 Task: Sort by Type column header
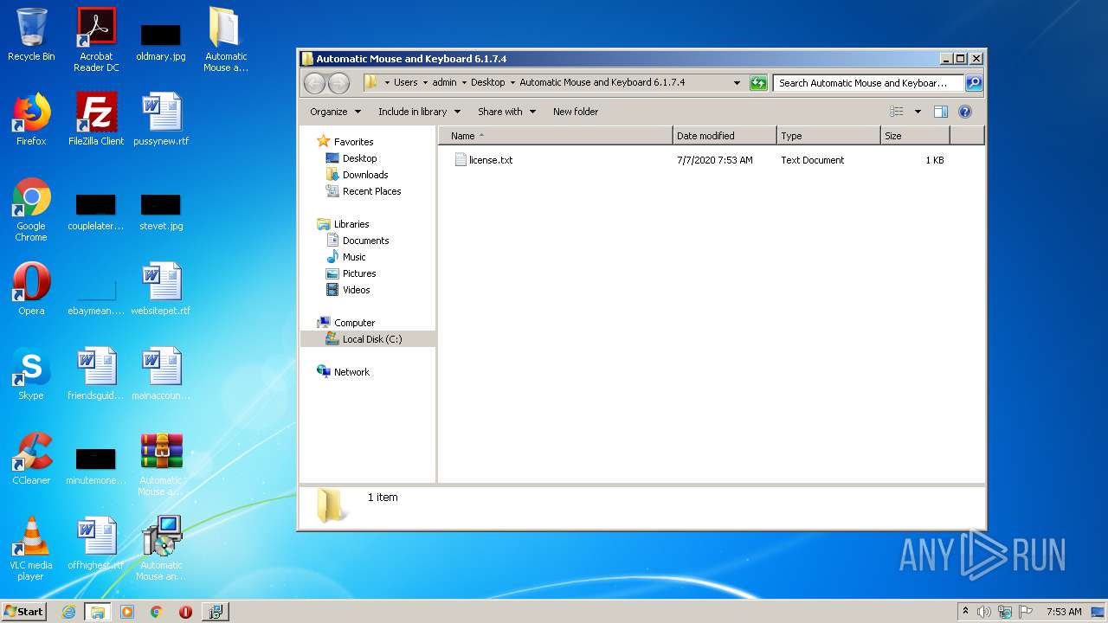(x=828, y=136)
